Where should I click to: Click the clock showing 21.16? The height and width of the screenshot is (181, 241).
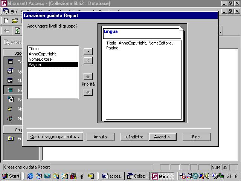(232, 176)
